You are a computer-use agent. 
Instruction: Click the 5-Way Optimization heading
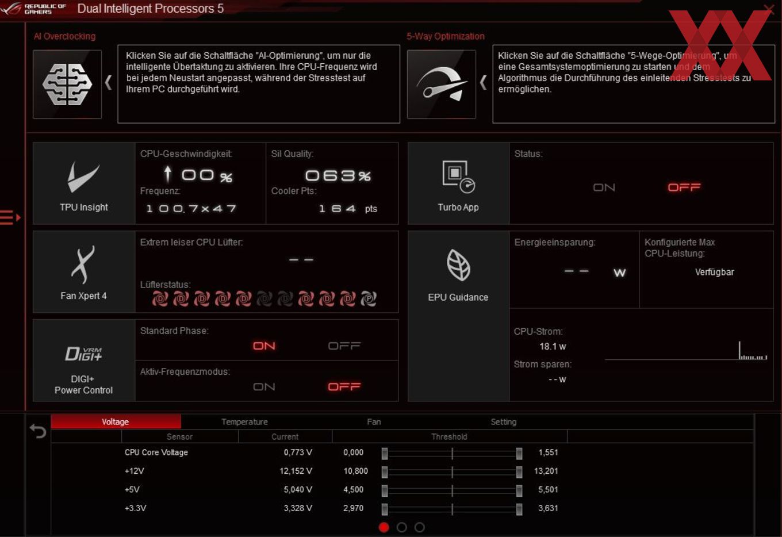click(x=446, y=36)
